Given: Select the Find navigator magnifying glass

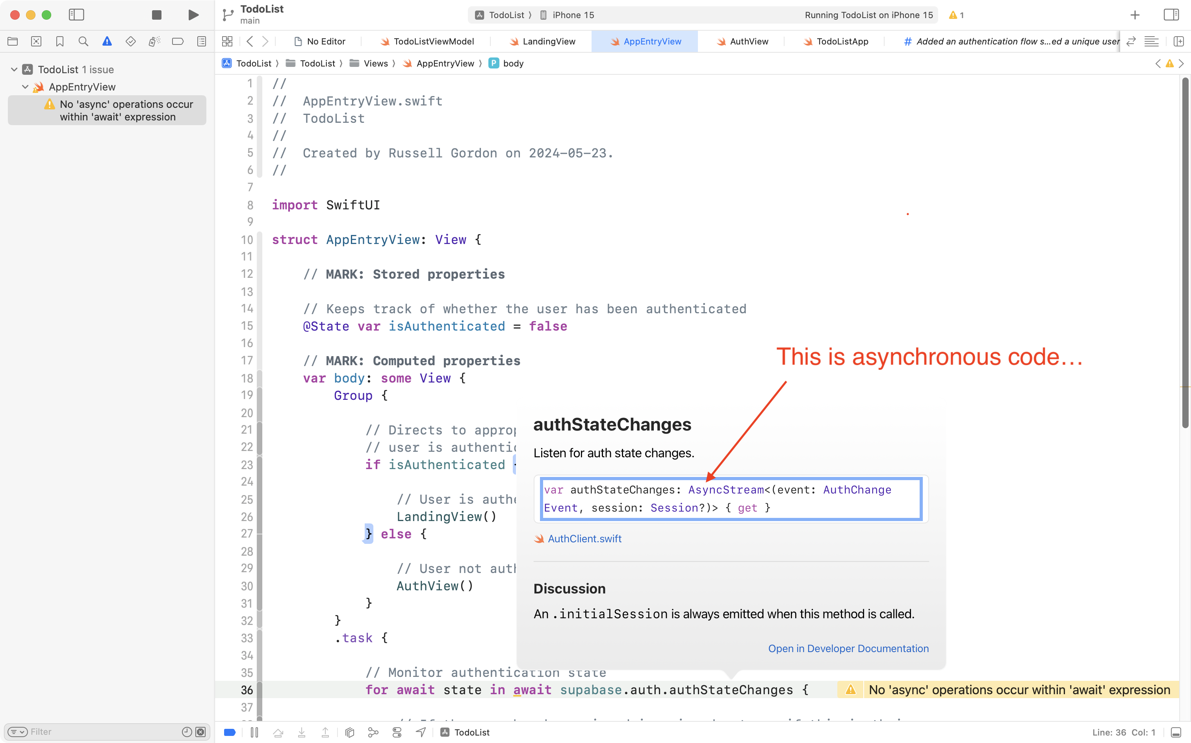Looking at the screenshot, I should pyautogui.click(x=83, y=41).
